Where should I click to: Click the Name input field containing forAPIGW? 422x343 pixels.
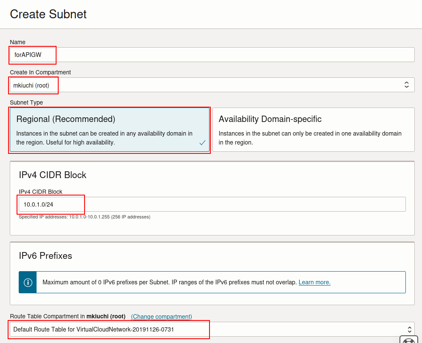(212, 55)
